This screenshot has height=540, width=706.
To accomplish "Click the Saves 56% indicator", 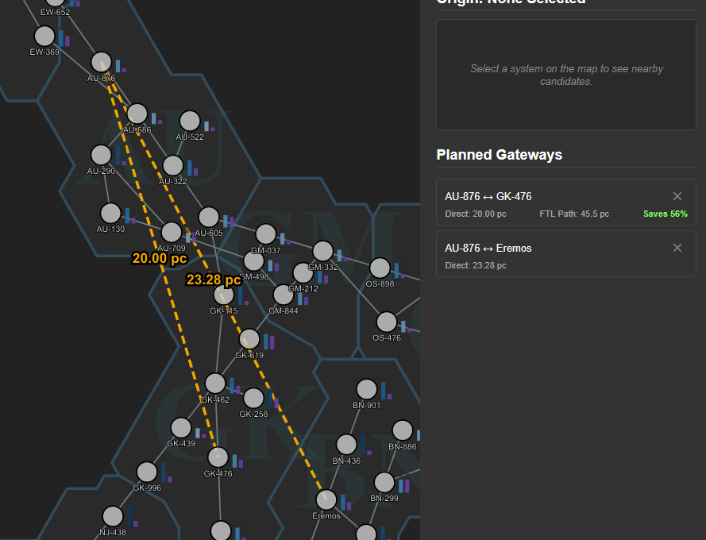I will tap(665, 214).
